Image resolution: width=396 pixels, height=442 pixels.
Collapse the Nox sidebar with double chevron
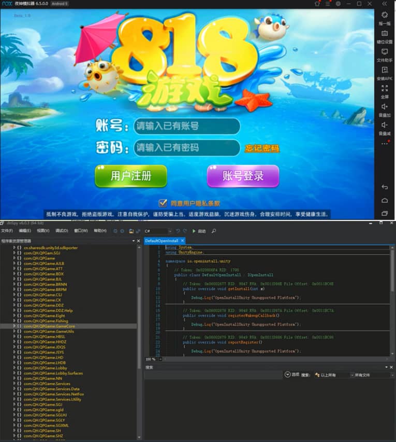click(x=385, y=4)
